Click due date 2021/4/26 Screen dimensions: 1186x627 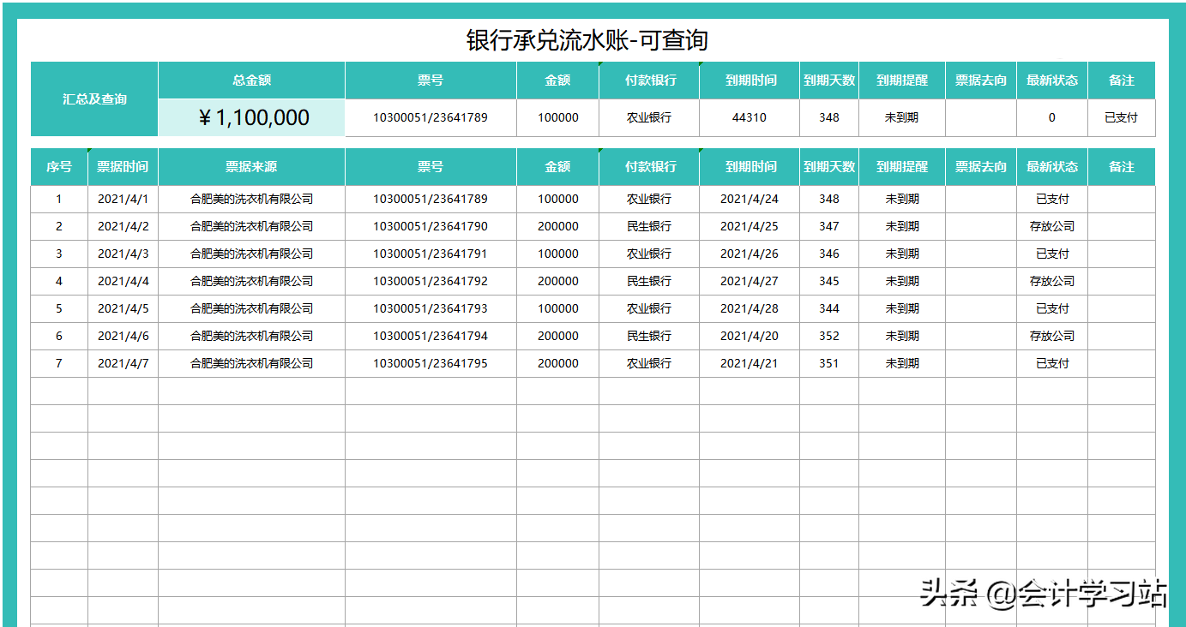pos(750,254)
